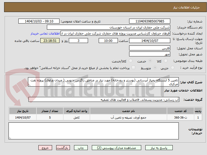207x155 pixels.
Task: Click the request creator field فرهاد حزباوی
Action: (x=115, y=33)
